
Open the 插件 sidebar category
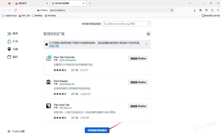(13, 57)
